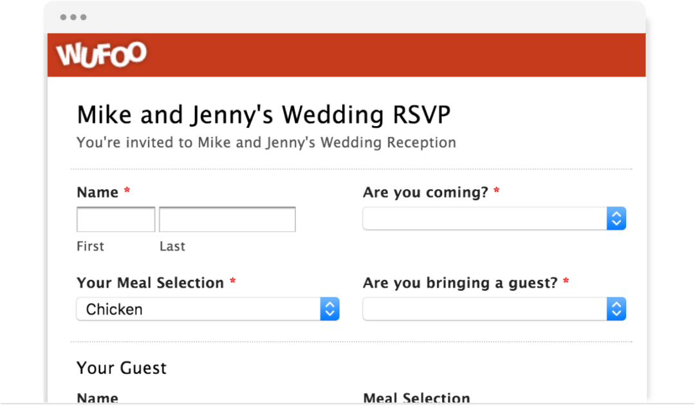Click the rightmost gray window dot
The image size is (695, 406).
pos(83,17)
